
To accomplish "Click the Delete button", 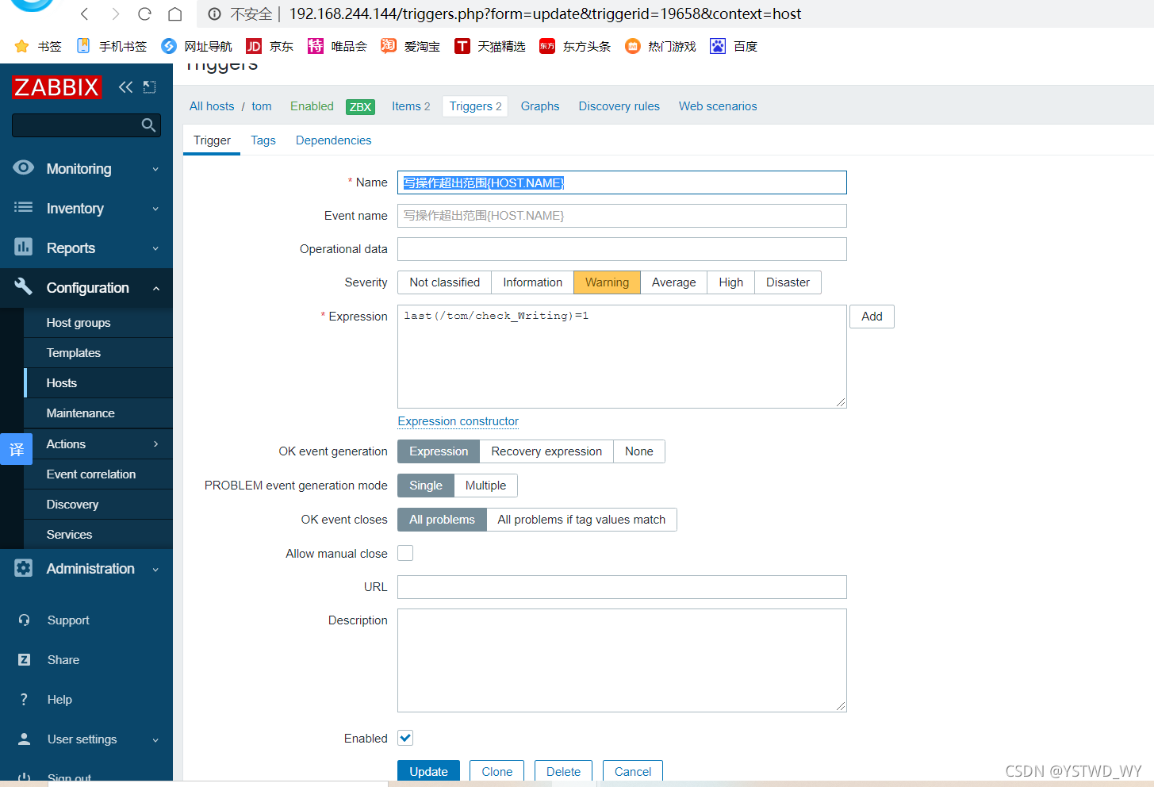I will point(563,771).
